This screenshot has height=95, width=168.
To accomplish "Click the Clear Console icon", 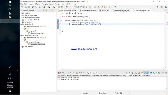I will 136,73.
